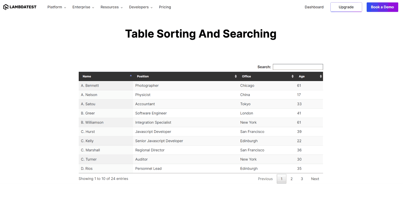
Task: Click San Francisco in C. Marshall row
Action: (266, 150)
